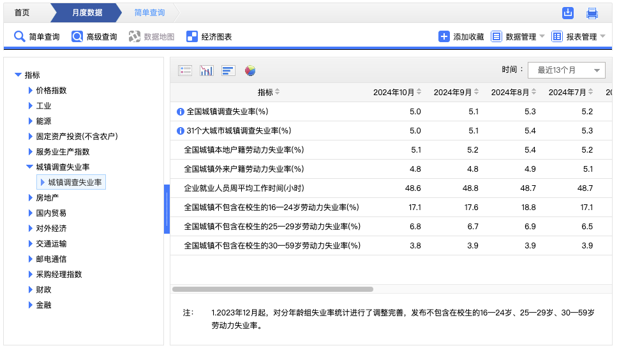619x348 pixels.
Task: Click the download icon at top right
Action: (x=568, y=13)
